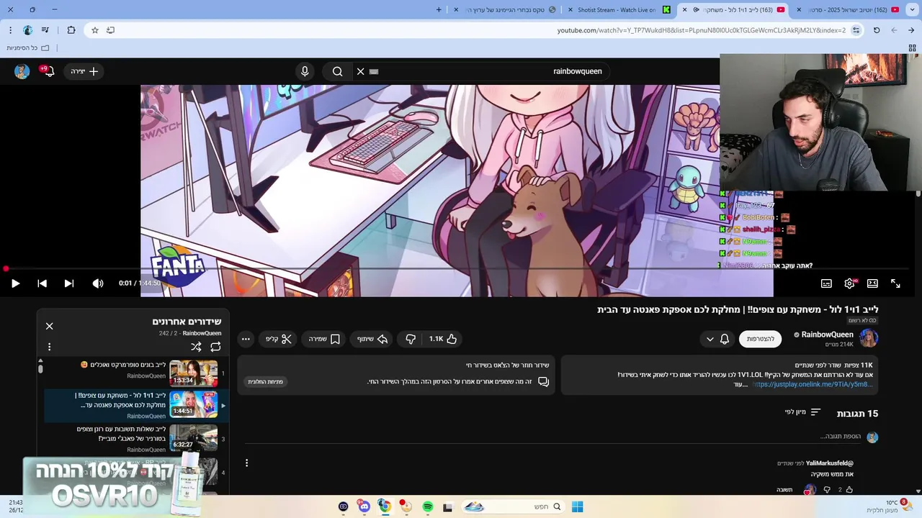This screenshot has width=922, height=518.
Task: Open Chrome three-dot menu
Action: 10,30
